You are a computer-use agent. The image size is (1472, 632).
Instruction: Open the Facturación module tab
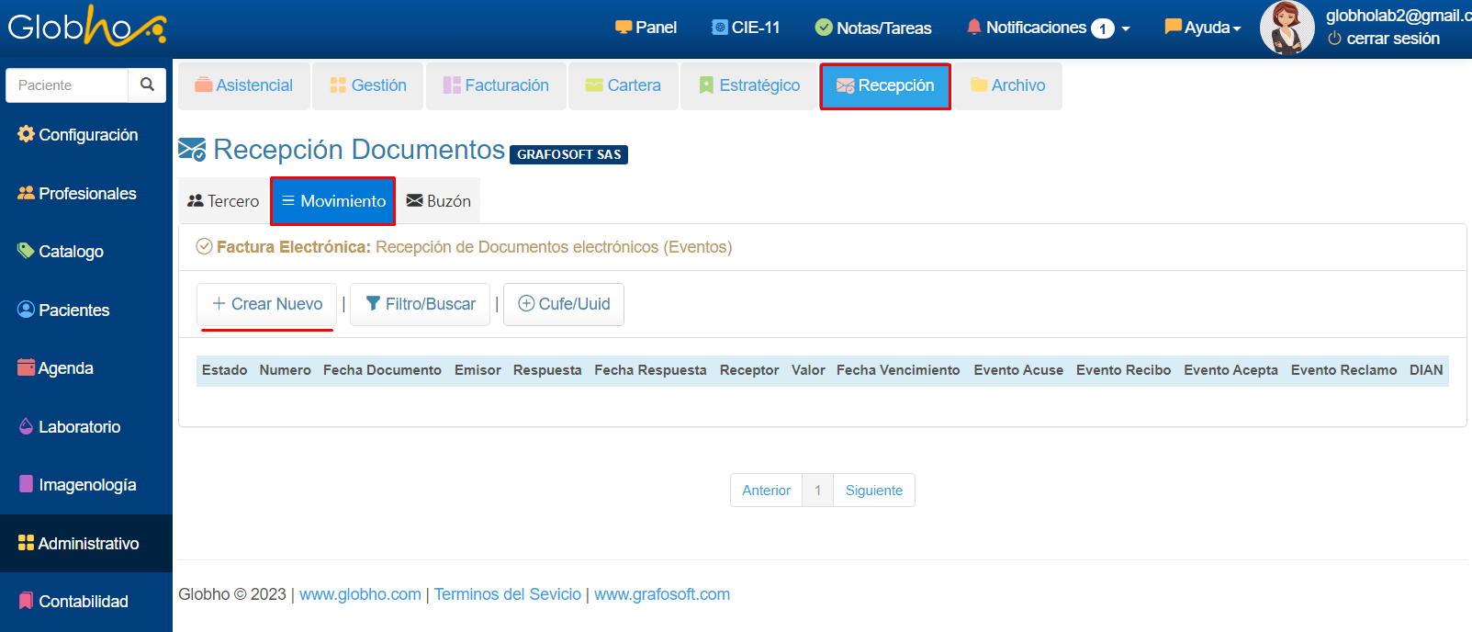[x=496, y=85]
